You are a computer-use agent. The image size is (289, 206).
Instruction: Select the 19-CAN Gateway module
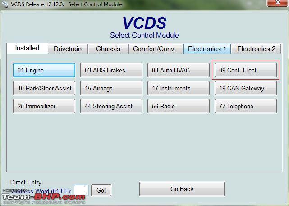(x=246, y=88)
